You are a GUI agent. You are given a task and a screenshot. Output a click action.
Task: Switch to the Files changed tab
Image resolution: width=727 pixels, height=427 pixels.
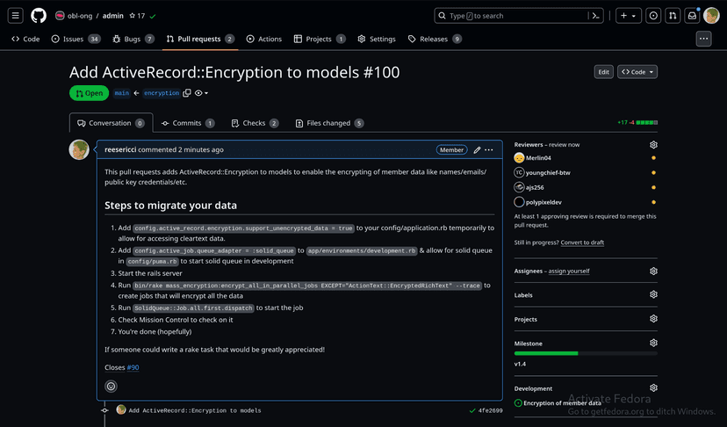(329, 123)
